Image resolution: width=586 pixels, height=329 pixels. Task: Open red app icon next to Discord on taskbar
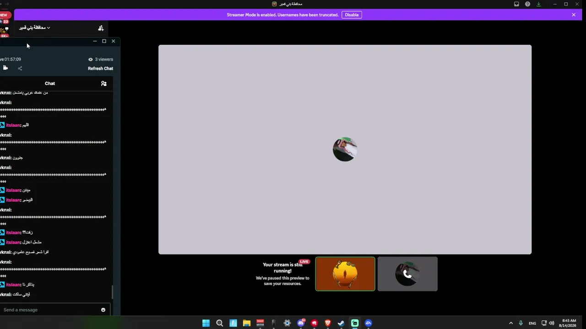point(314,323)
